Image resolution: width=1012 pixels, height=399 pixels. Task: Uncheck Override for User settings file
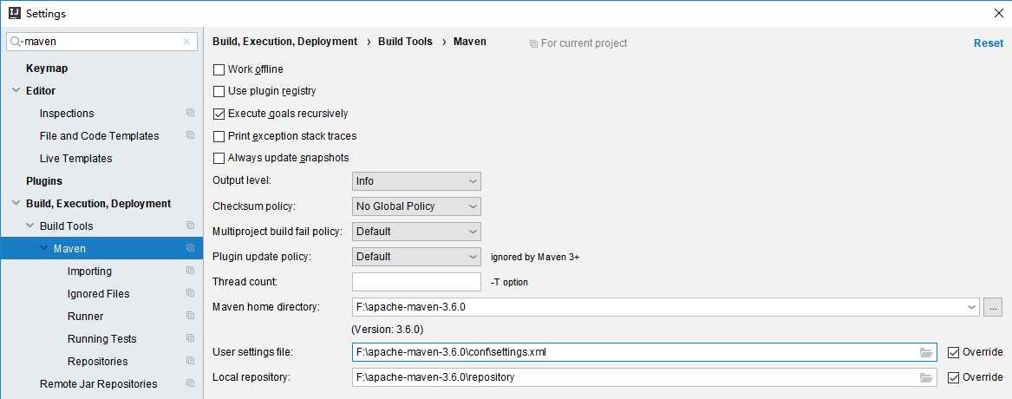point(953,352)
